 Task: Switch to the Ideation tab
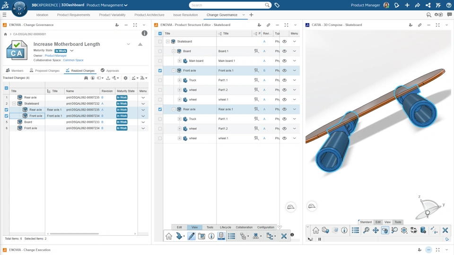42,15
